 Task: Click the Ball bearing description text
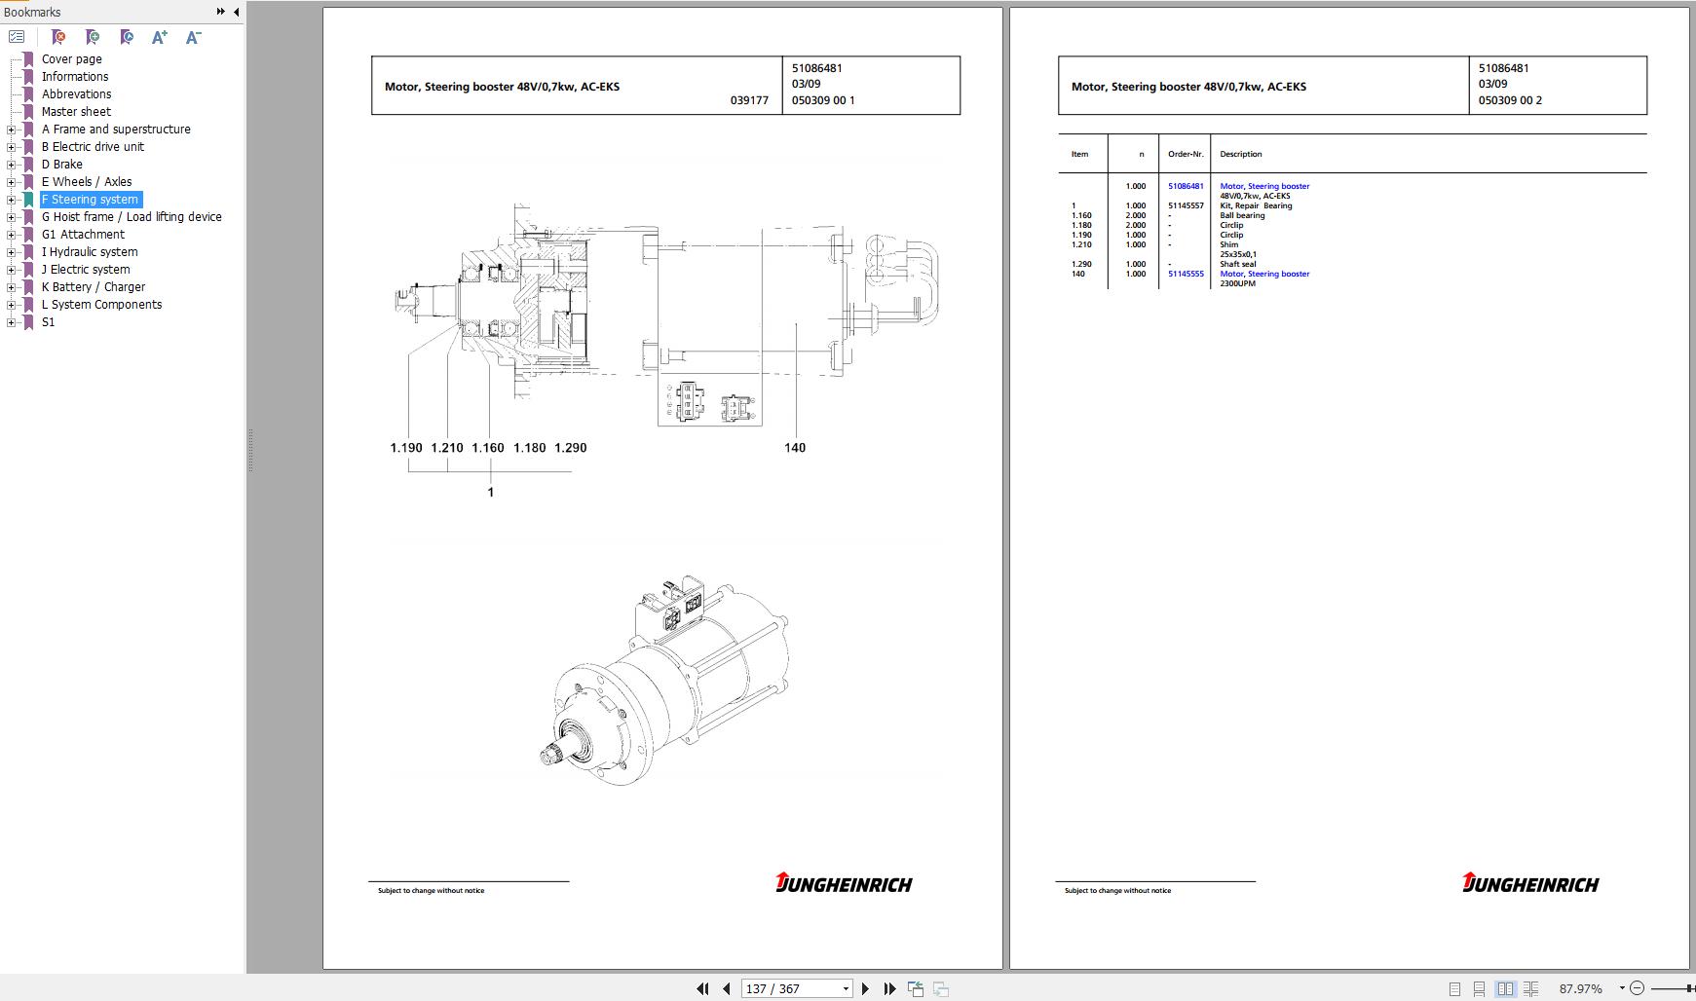point(1242,215)
